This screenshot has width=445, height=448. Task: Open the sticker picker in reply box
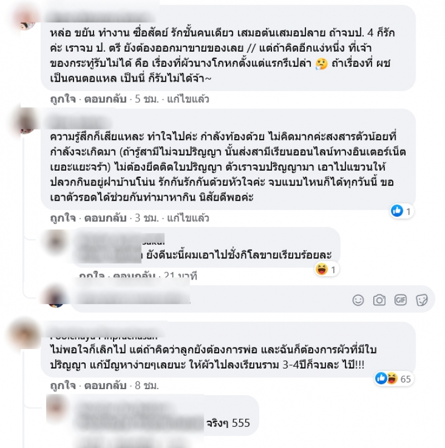point(422,300)
